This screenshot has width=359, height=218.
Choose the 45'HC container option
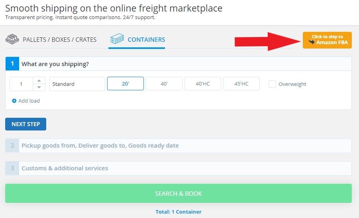[241, 84]
